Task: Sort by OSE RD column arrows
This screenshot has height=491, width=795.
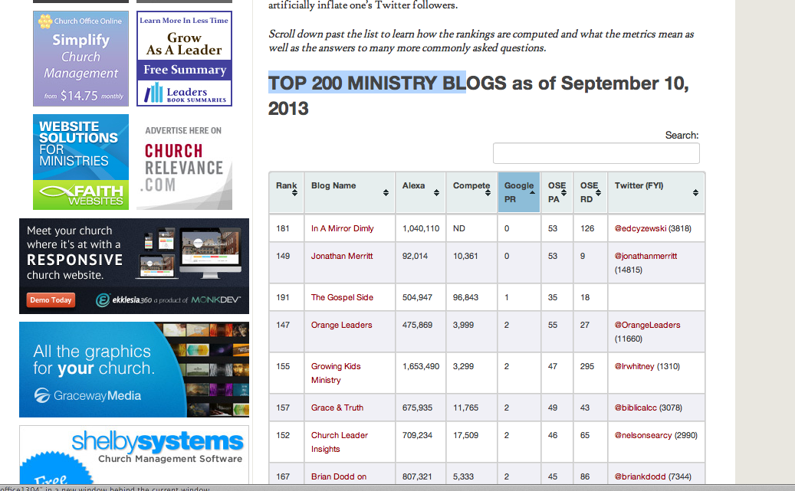Action: [599, 193]
